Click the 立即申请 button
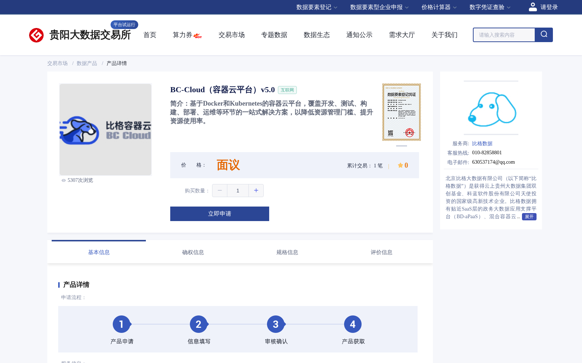582x363 pixels. click(x=220, y=214)
